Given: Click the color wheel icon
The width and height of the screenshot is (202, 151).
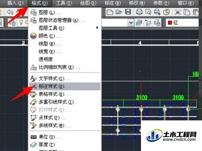Looking at the screenshot, I should 33,36.
